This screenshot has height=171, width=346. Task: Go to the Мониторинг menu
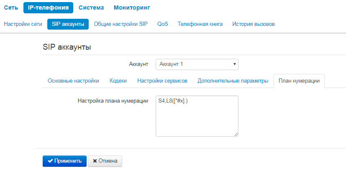coord(132,8)
